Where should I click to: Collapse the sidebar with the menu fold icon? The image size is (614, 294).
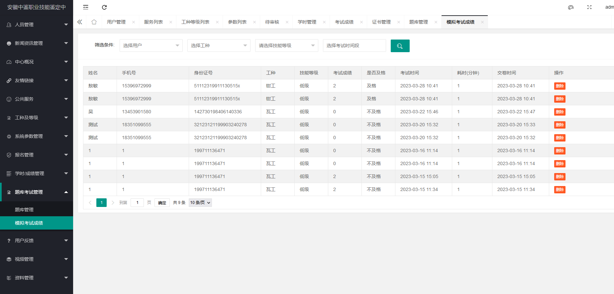point(86,7)
